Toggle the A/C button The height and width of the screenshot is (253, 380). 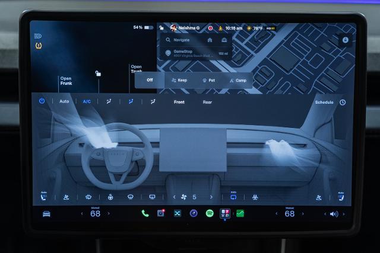[87, 101]
